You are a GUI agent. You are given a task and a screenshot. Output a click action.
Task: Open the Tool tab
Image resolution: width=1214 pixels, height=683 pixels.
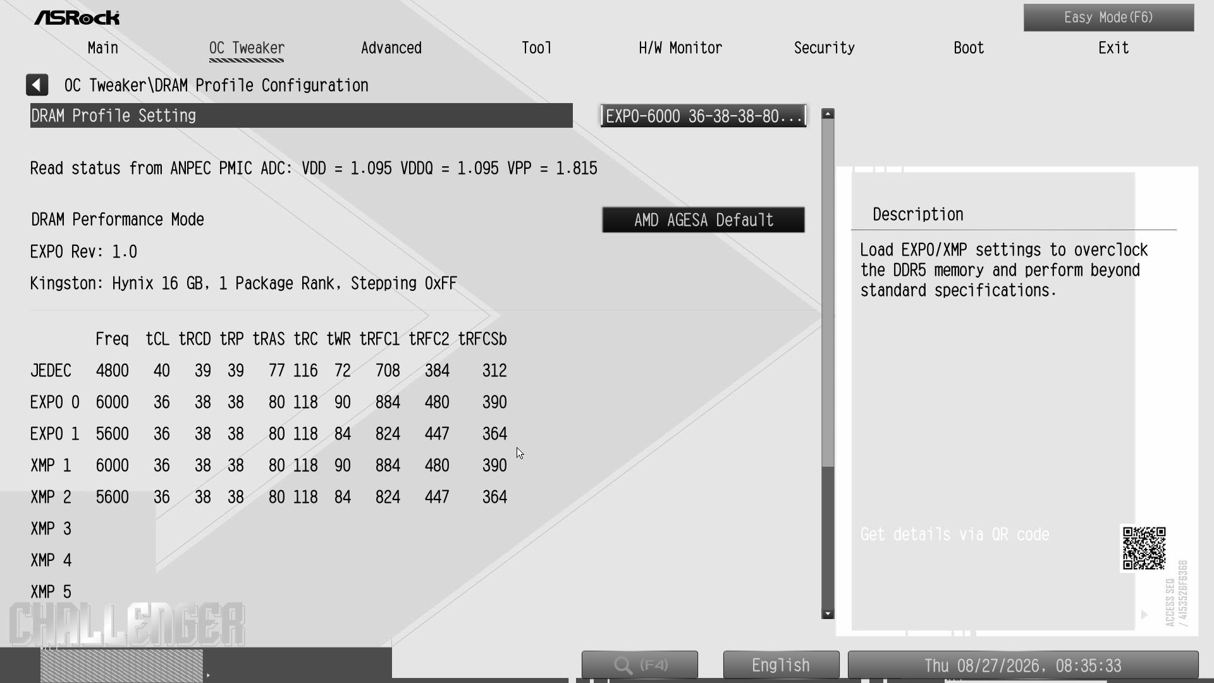click(x=537, y=48)
